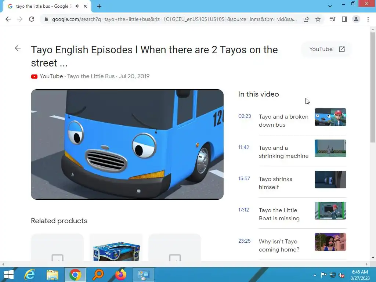Screen dimensions: 376x282
Task: Click the scrollbar down arrow
Action: [373, 258]
